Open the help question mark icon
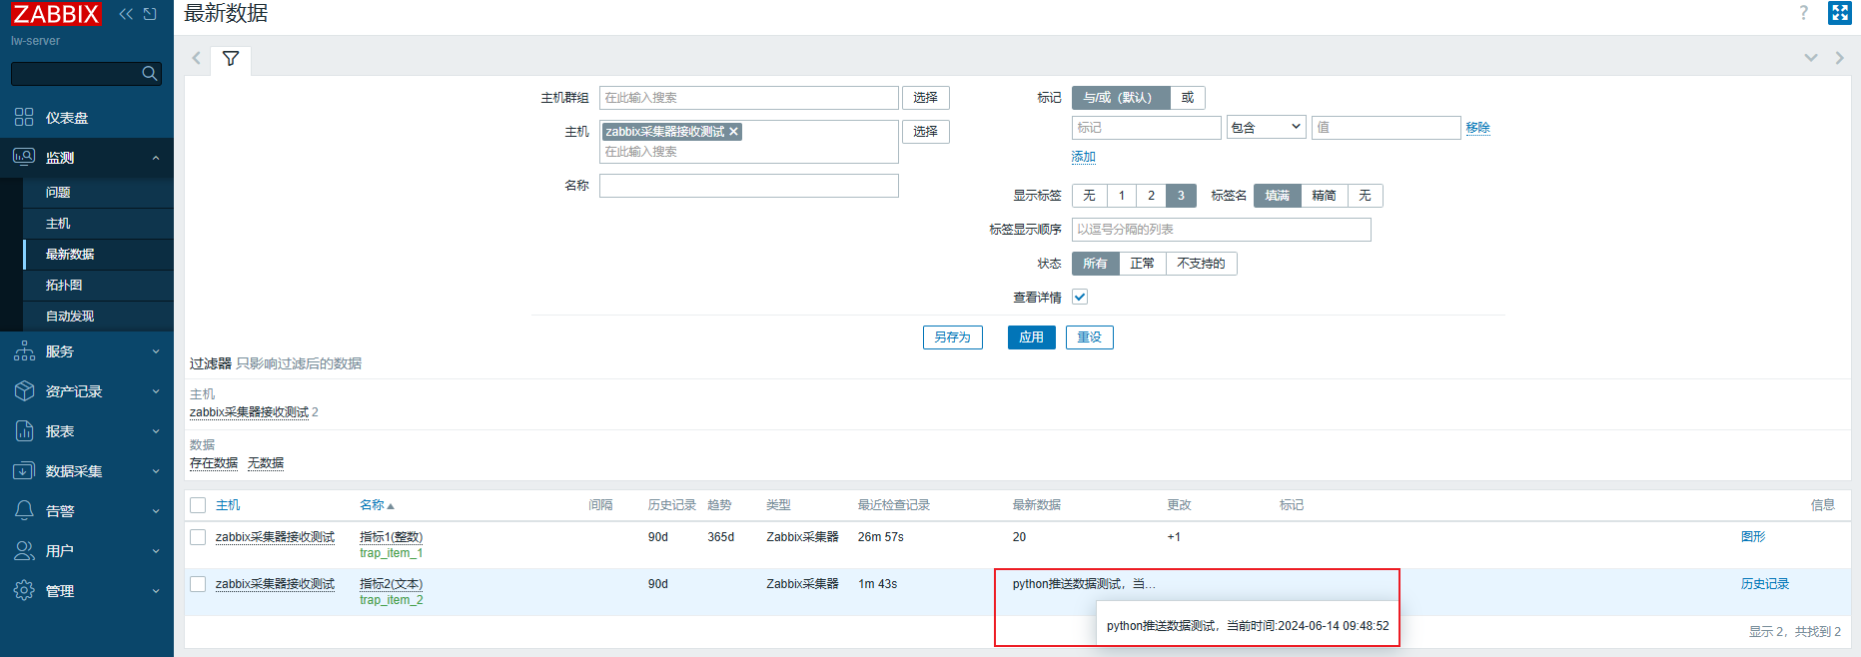 pos(1803,13)
